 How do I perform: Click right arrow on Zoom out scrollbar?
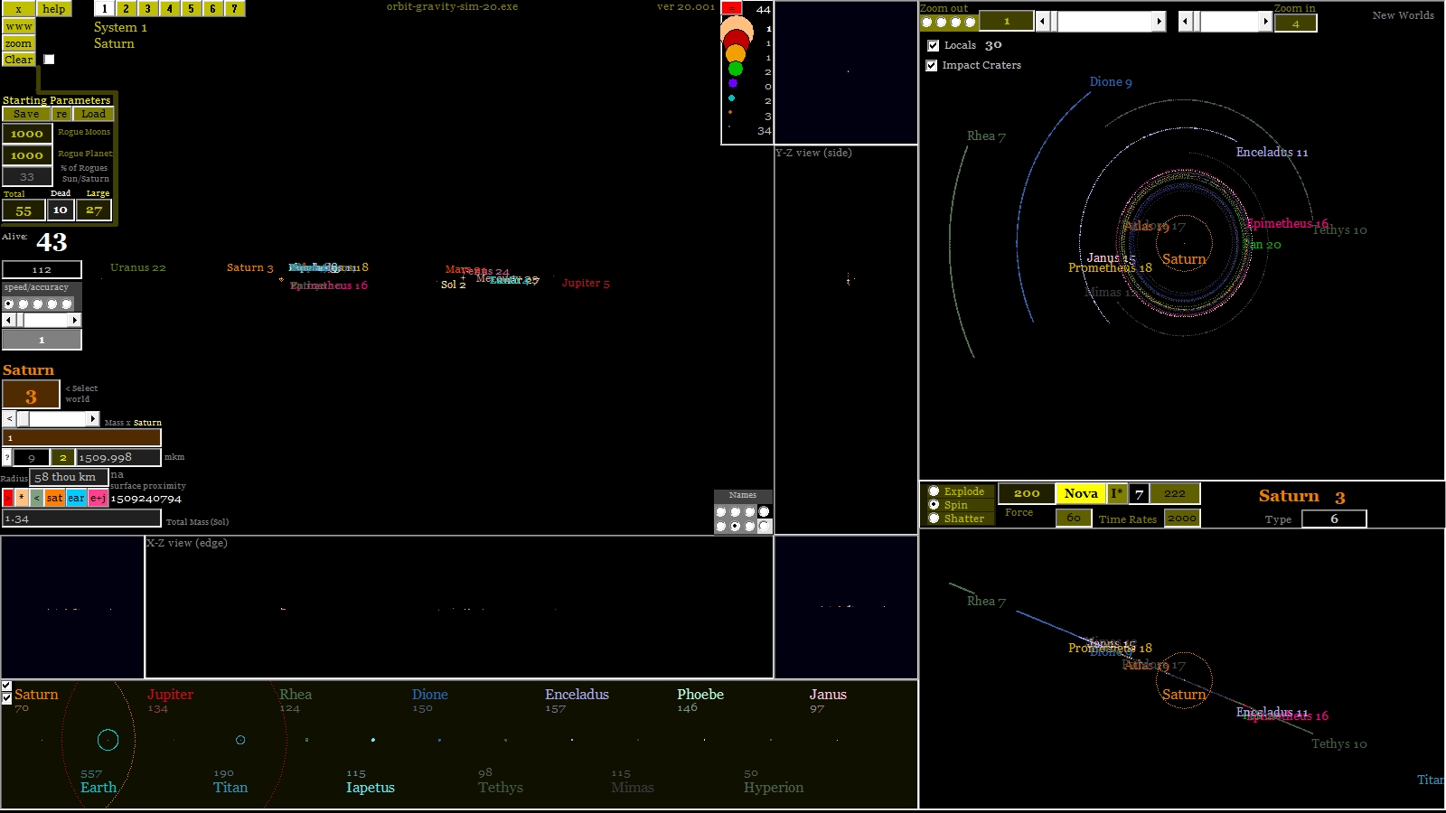1159,22
